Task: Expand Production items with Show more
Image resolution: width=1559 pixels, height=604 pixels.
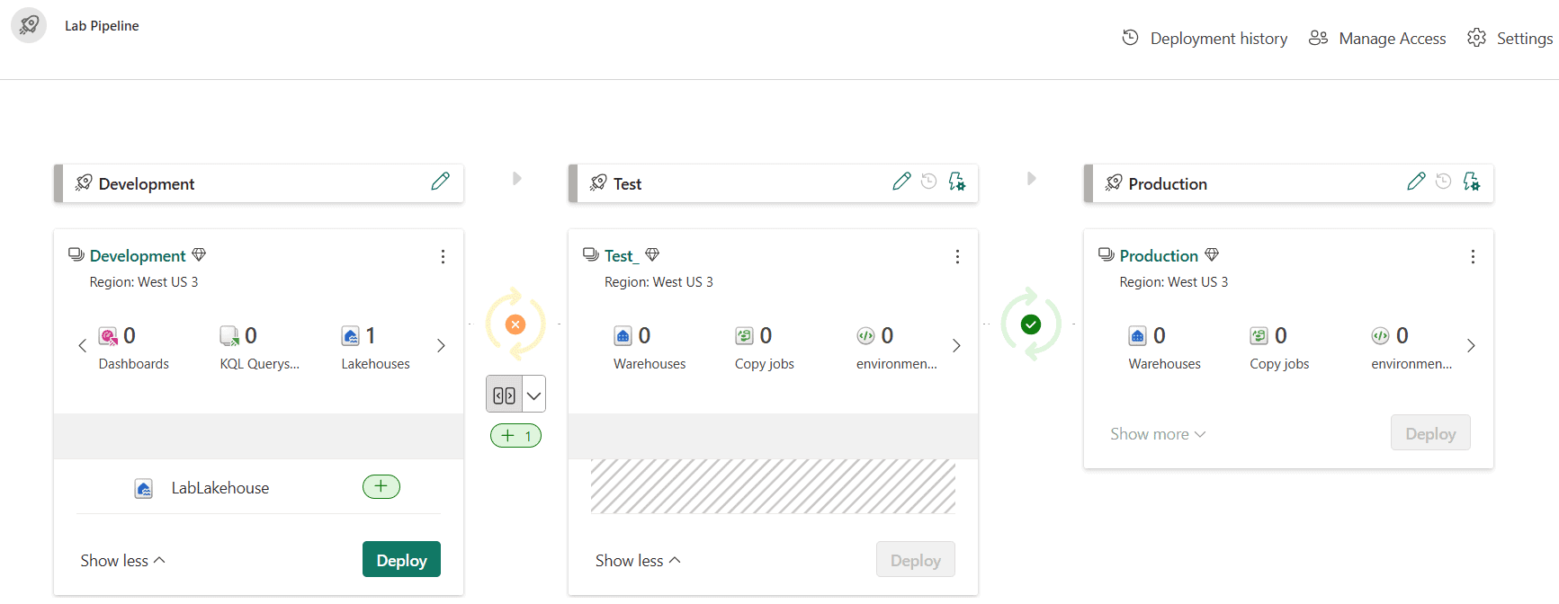Action: point(1158,434)
